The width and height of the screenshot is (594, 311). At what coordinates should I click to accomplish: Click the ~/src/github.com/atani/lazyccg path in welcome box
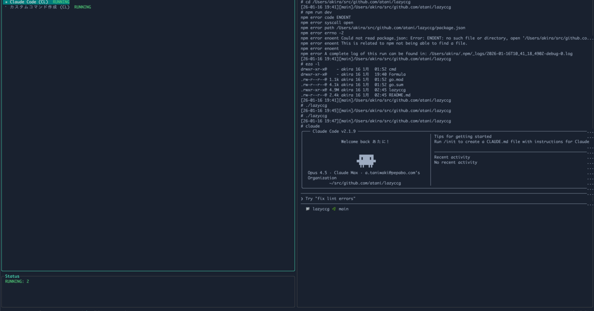(x=365, y=183)
